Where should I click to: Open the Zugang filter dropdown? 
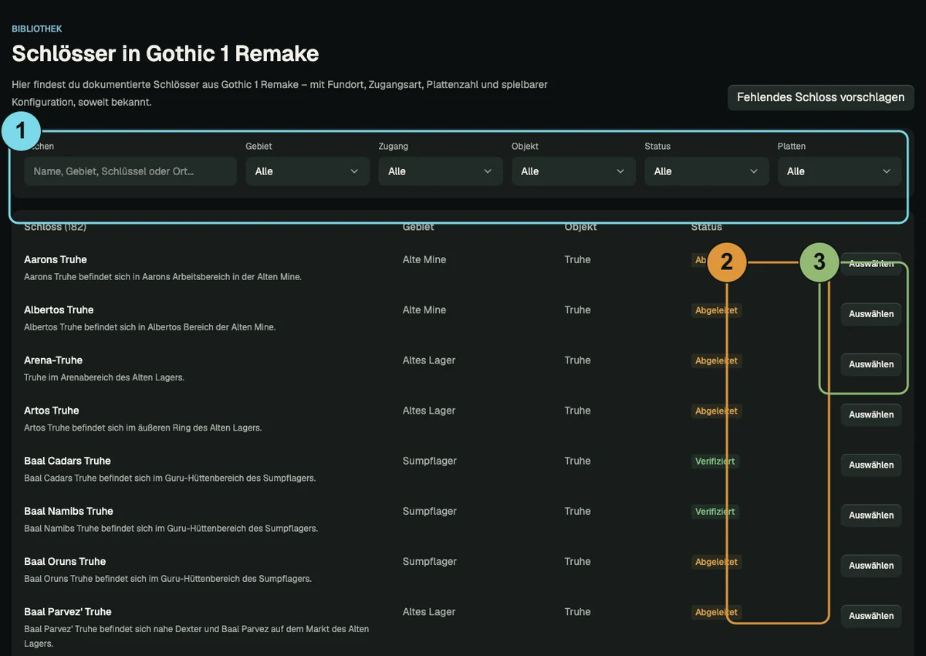pyautogui.click(x=440, y=171)
